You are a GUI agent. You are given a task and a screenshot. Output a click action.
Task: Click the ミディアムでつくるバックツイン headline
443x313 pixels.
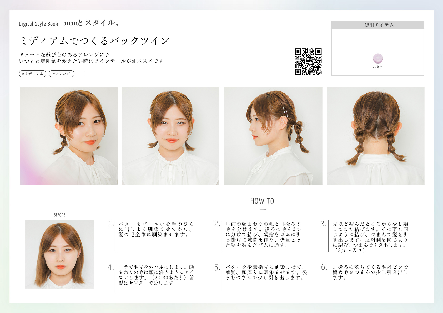pos(94,41)
